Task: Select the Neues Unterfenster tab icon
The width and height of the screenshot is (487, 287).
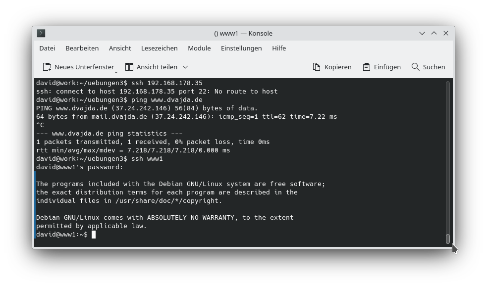Action: tap(47, 67)
